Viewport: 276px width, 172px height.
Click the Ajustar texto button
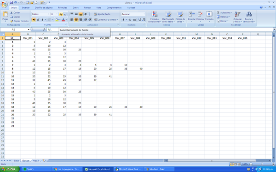click(102, 14)
